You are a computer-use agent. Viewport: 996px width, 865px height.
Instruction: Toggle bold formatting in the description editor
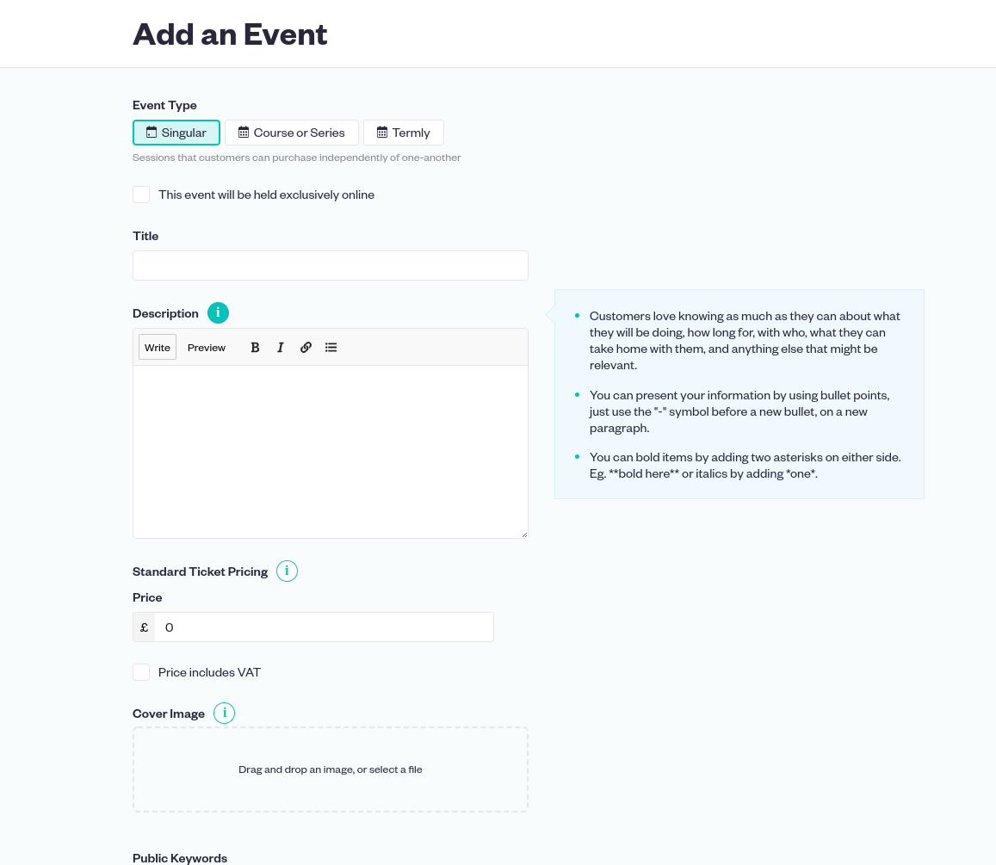click(x=255, y=347)
